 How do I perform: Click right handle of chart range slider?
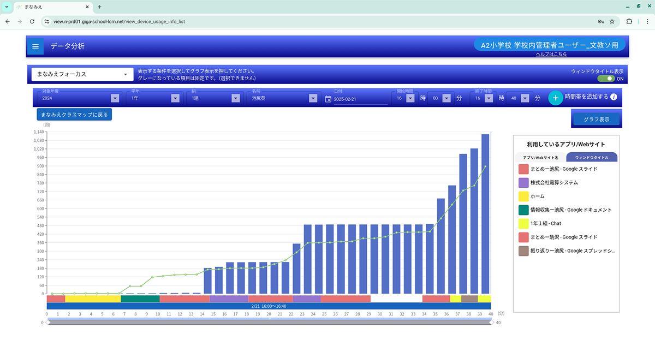point(492,323)
